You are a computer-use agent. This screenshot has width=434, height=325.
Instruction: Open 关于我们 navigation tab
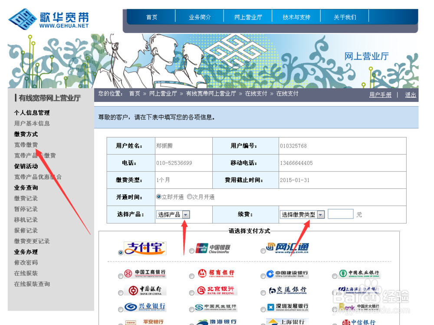345,17
